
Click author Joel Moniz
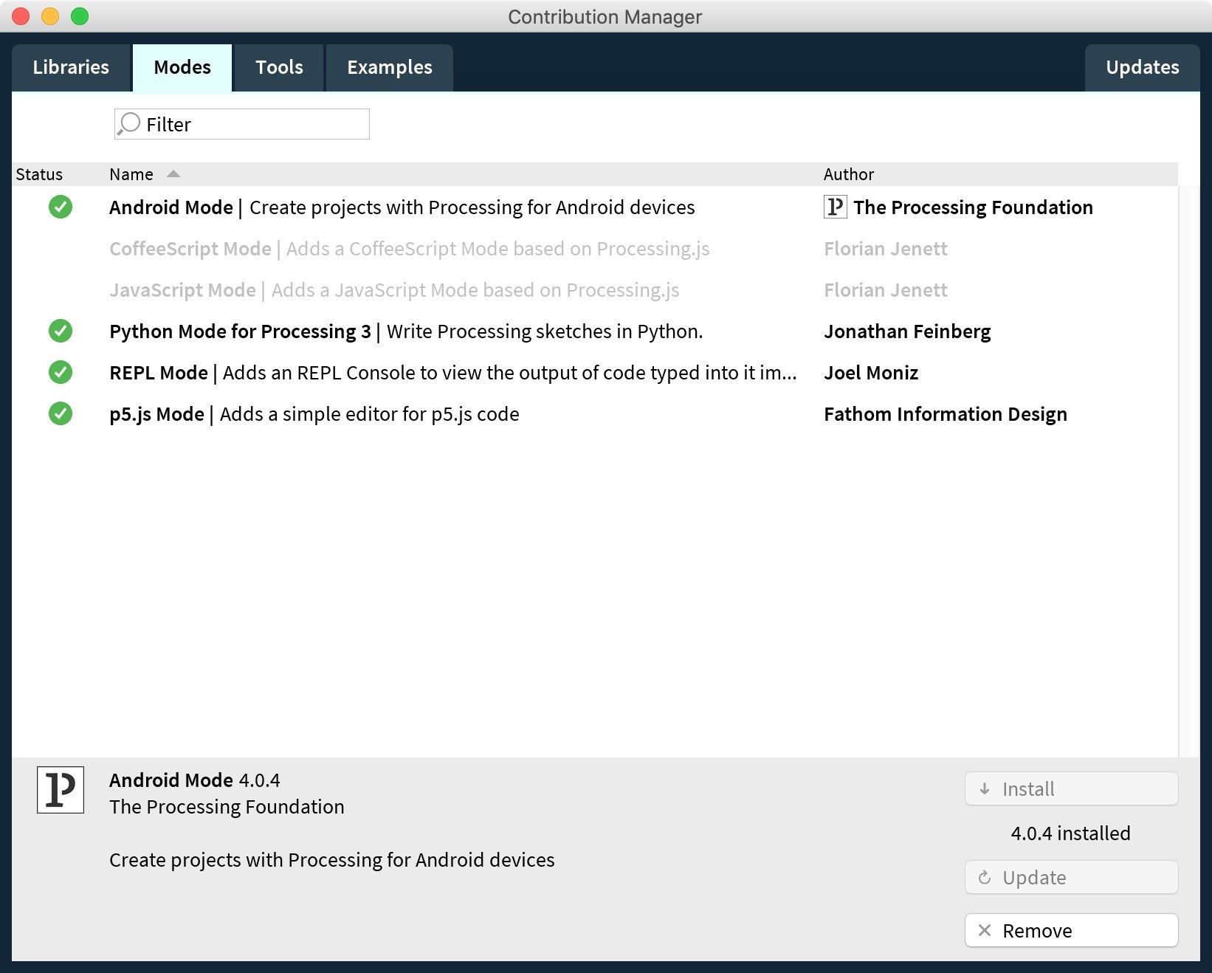pos(871,373)
